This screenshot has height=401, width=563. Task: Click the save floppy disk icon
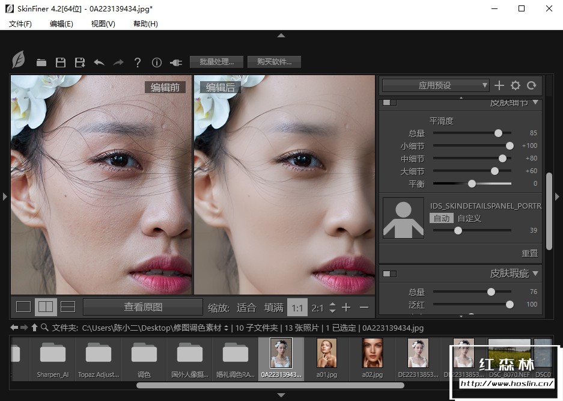coord(60,63)
